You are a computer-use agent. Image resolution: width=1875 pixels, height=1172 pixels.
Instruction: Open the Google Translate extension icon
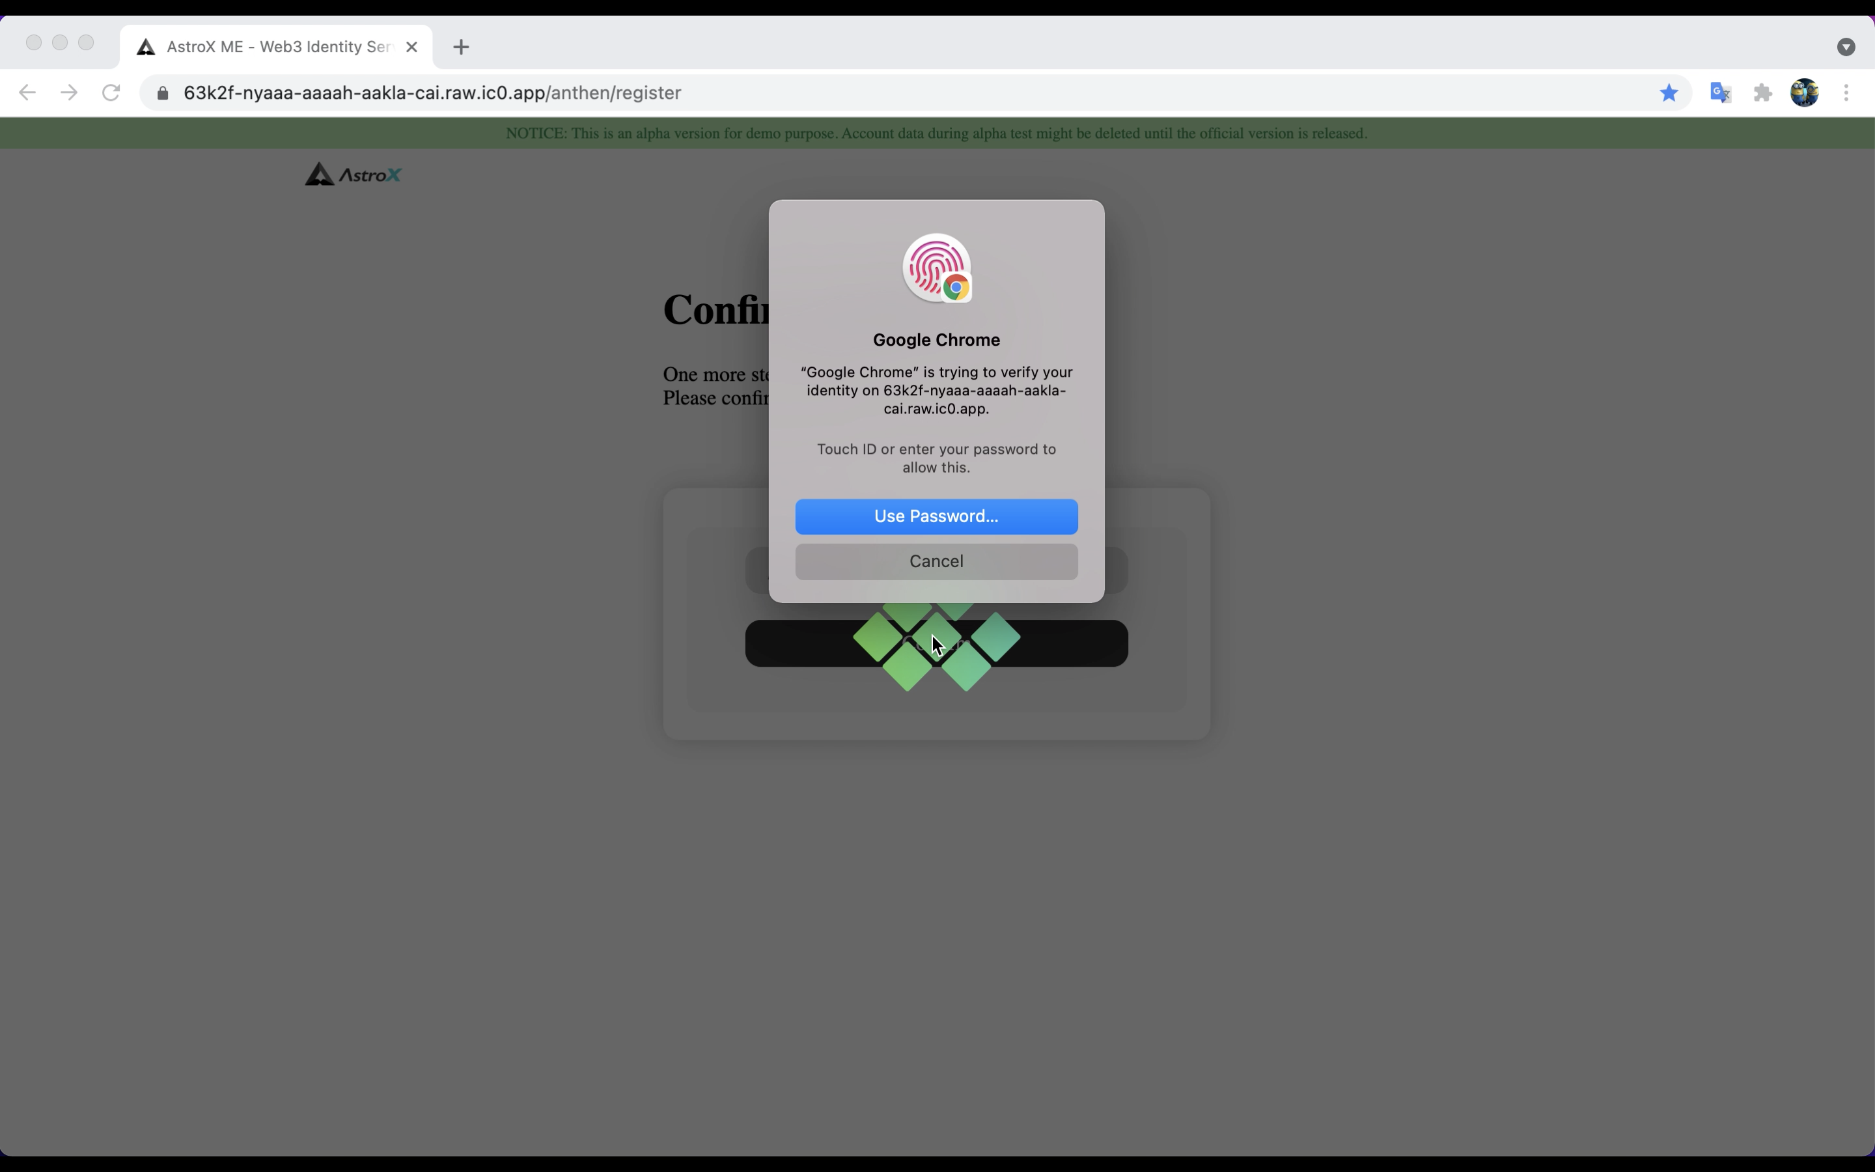click(1721, 93)
